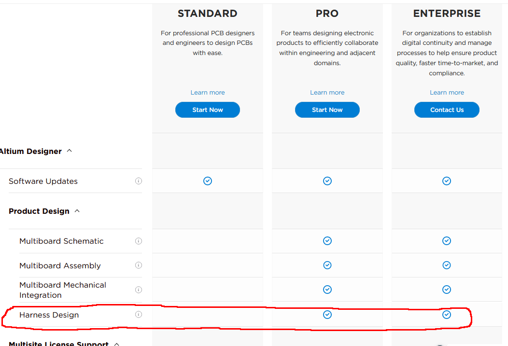This screenshot has width=508, height=346.
Task: Click Enterprise checkmark for Multiboard Assembly
Action: click(447, 265)
